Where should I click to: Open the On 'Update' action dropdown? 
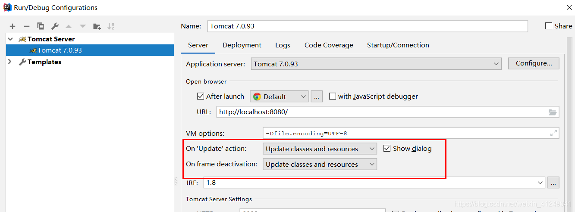[x=320, y=149]
